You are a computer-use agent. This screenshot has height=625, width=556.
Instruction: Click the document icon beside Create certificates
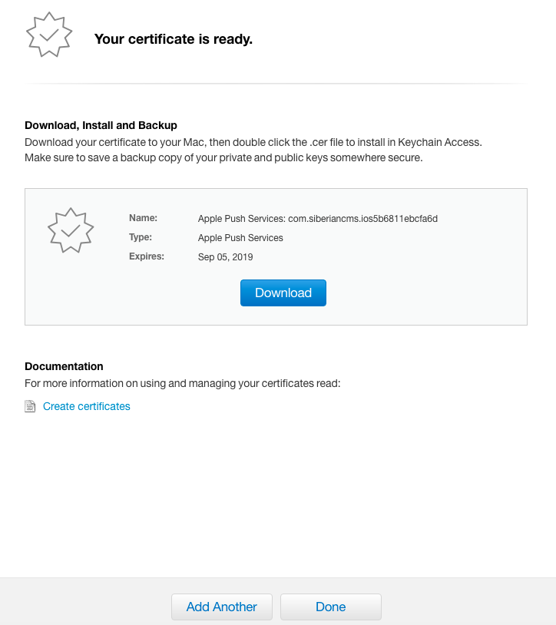tap(31, 407)
